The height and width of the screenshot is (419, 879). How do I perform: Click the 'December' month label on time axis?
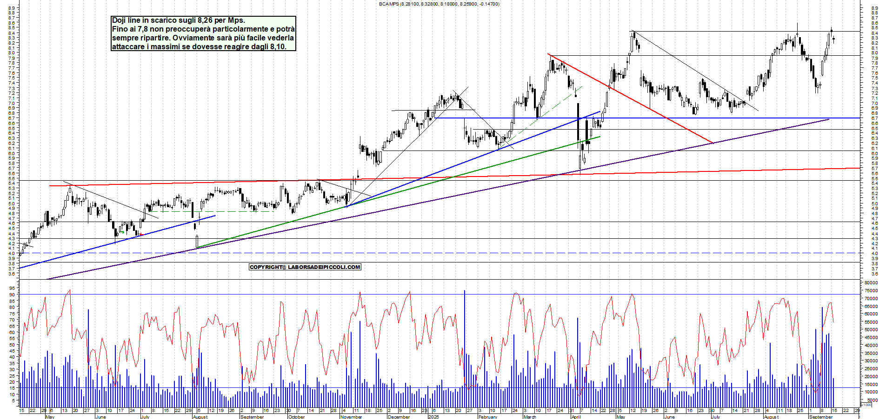point(399,417)
